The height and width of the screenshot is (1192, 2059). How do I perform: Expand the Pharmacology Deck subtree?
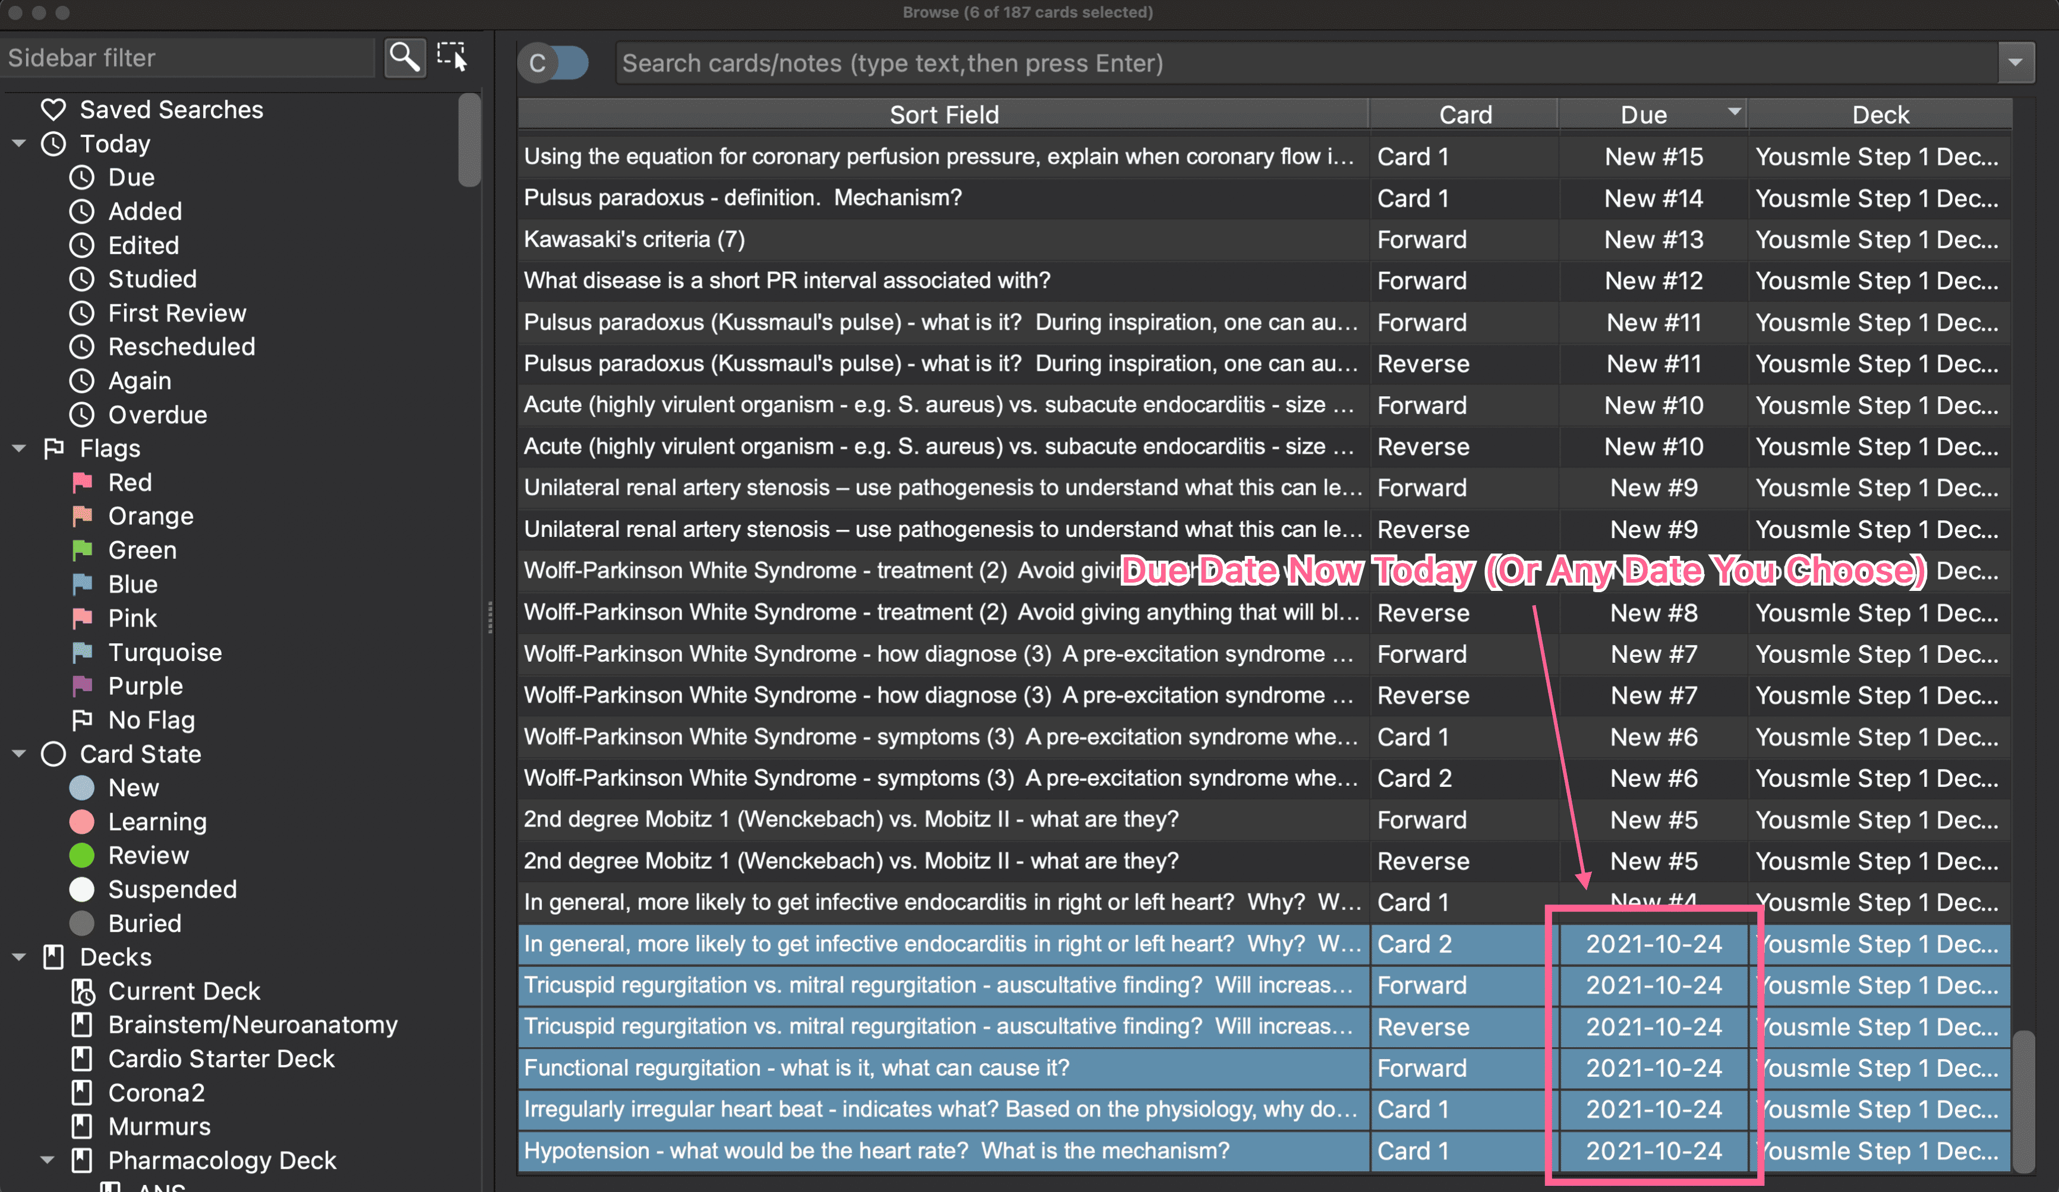[x=48, y=1160]
